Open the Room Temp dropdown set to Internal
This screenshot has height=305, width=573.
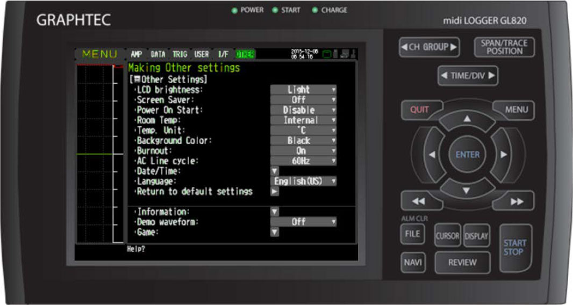pyautogui.click(x=303, y=120)
